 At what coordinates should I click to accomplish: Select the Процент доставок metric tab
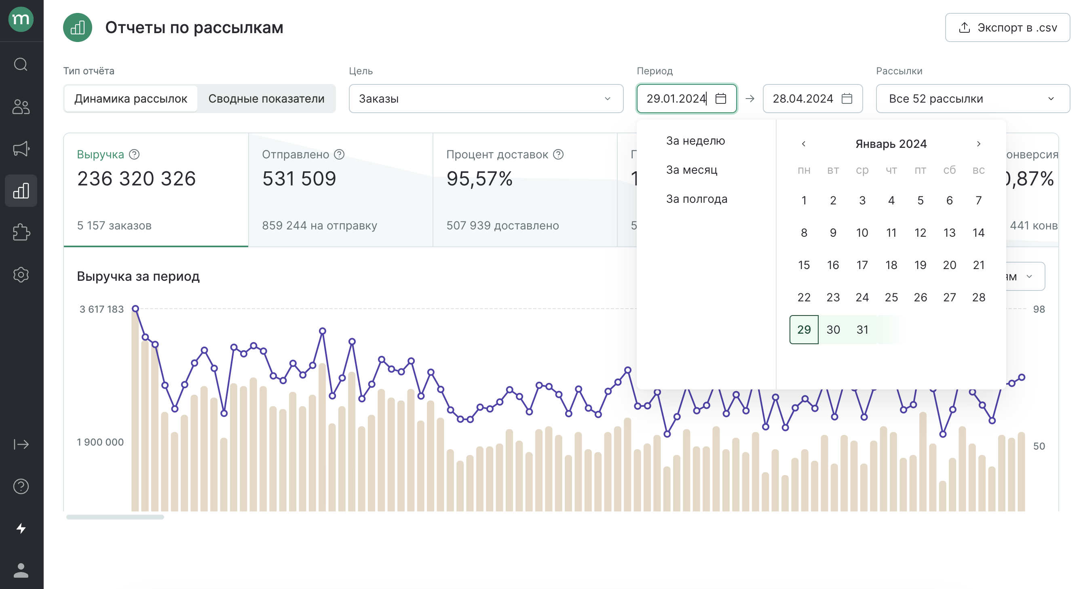click(525, 190)
